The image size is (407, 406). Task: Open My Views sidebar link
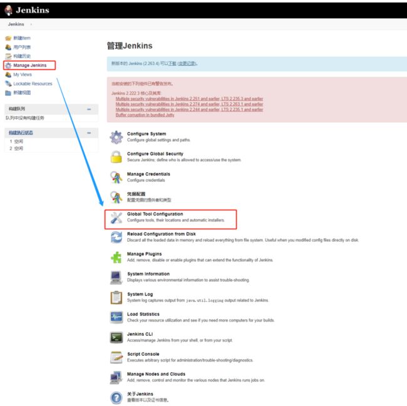point(23,75)
